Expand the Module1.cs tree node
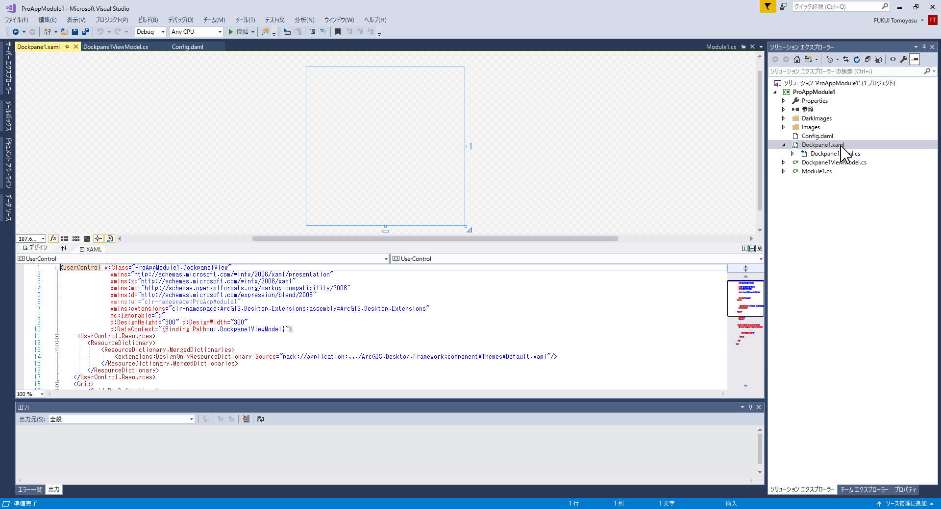941x509 pixels. pos(783,171)
